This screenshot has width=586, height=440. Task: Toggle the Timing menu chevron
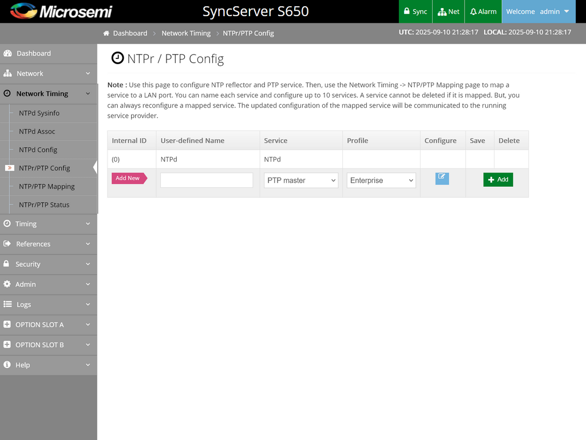pos(88,224)
